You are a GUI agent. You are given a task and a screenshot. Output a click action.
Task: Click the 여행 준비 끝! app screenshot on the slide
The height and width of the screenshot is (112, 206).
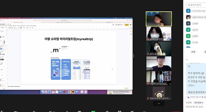point(66,69)
